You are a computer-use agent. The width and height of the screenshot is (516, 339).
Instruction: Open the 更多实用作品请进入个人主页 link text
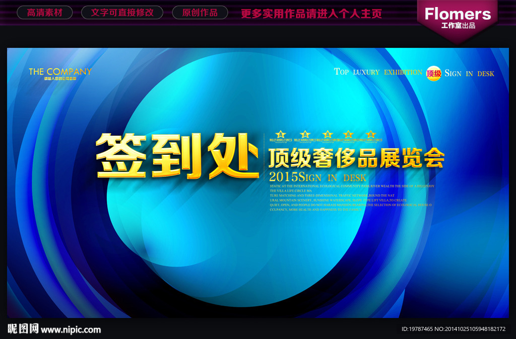pyautogui.click(x=311, y=14)
